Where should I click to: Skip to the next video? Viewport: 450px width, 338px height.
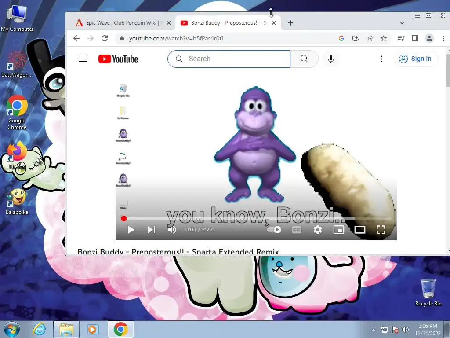pyautogui.click(x=152, y=230)
